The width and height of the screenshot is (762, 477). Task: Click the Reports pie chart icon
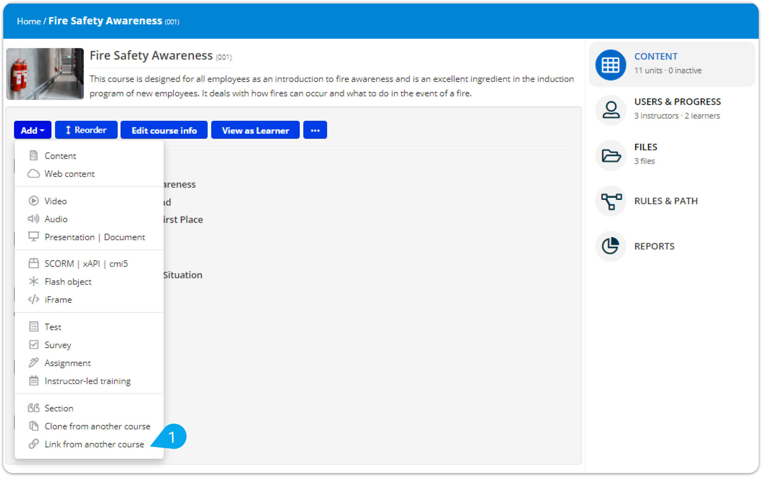pyautogui.click(x=611, y=246)
